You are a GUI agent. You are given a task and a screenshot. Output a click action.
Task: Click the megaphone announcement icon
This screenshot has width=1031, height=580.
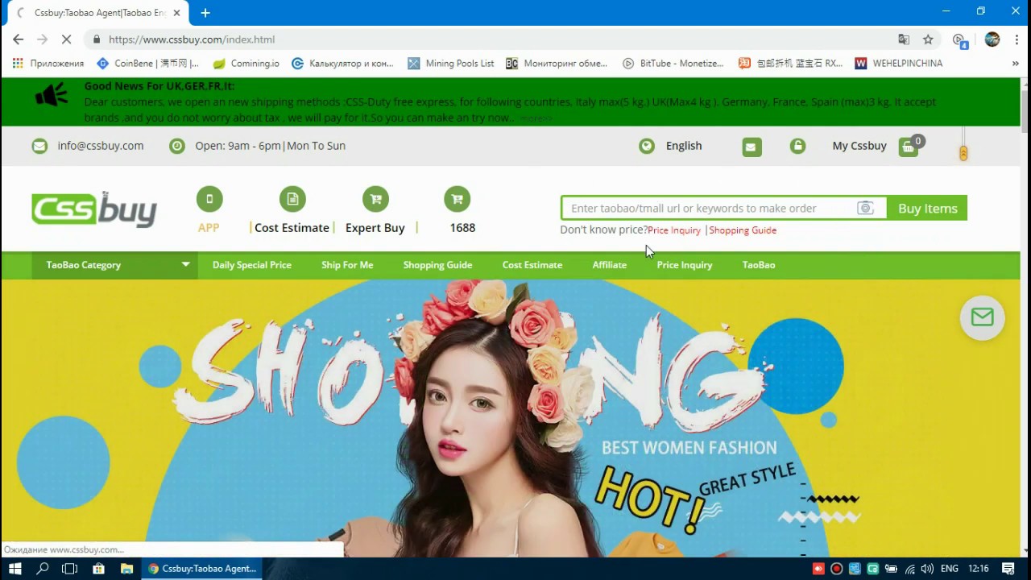pos(52,96)
